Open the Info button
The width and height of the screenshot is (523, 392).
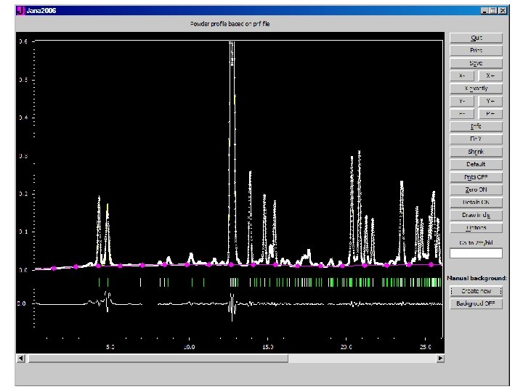pos(476,126)
